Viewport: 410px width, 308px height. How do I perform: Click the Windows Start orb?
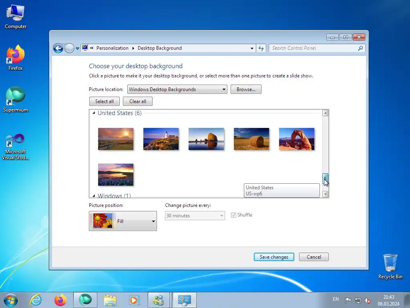pos(10,300)
